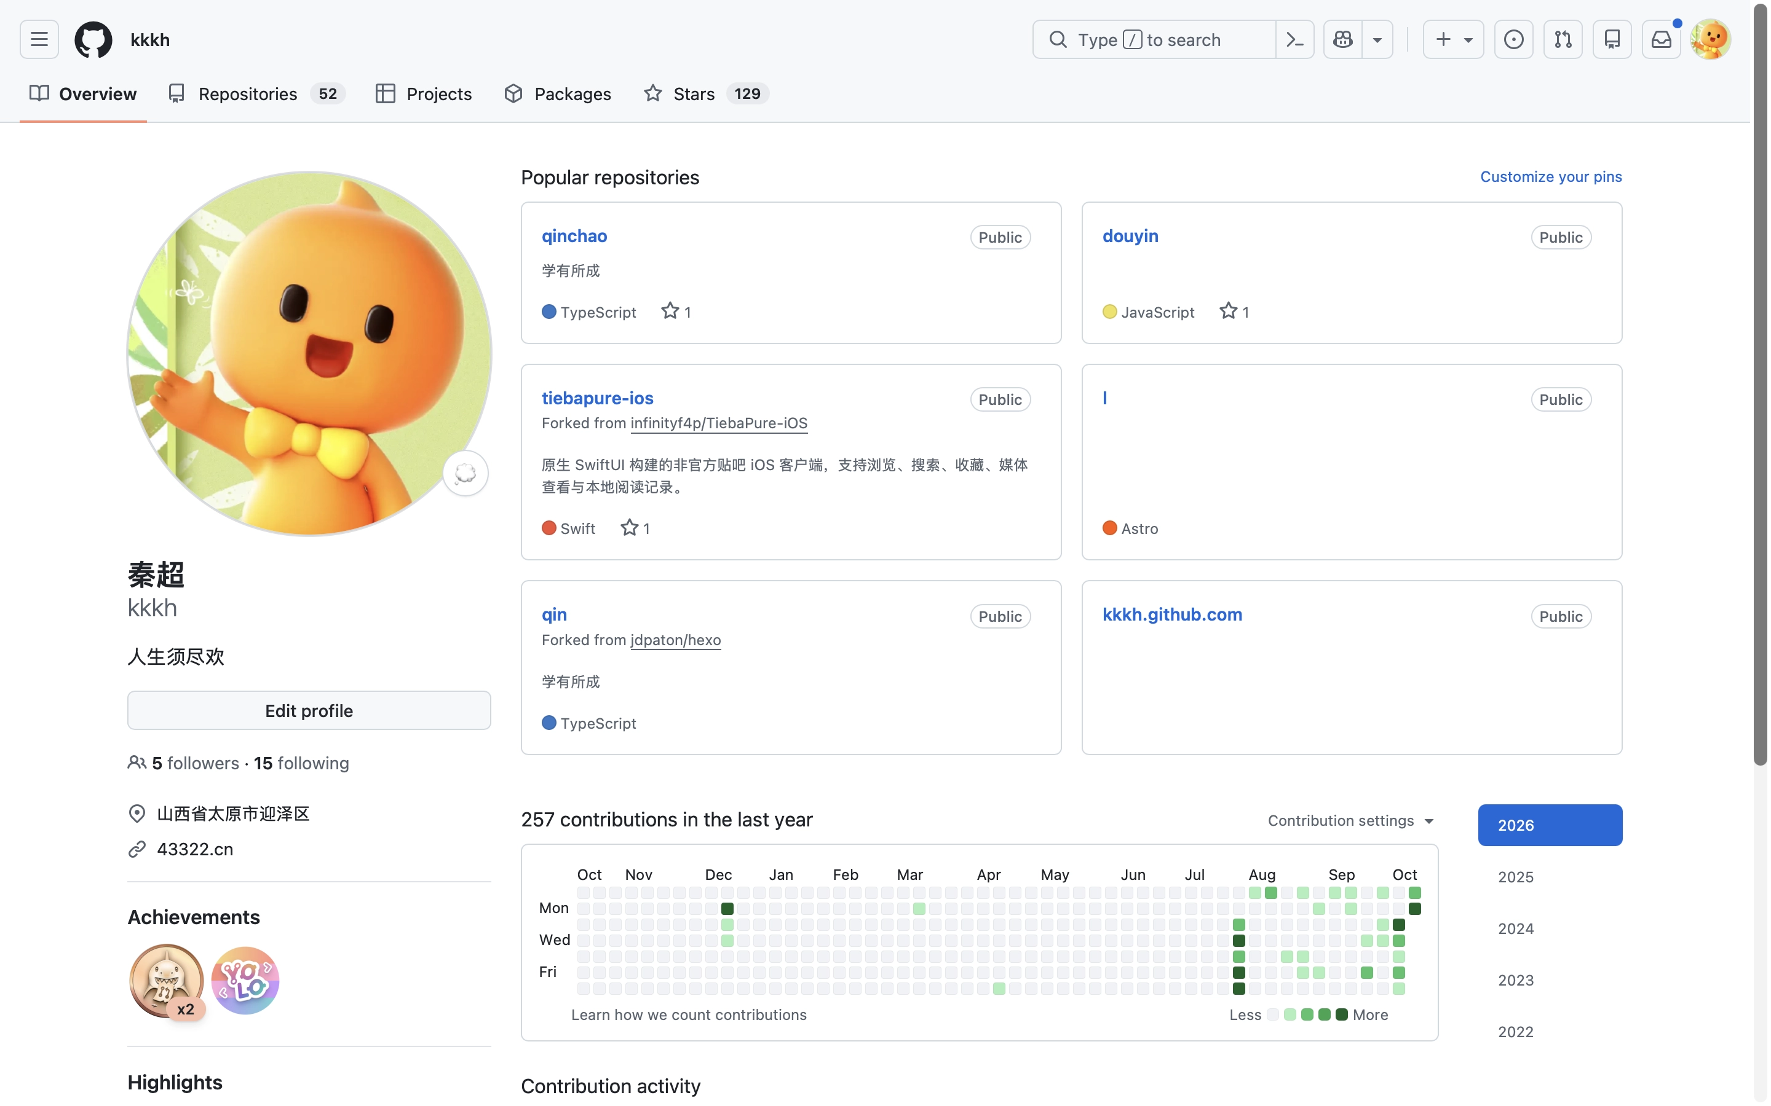Click Learn how we count contributions
This screenshot has width=1771, height=1106.
pos(689,1015)
